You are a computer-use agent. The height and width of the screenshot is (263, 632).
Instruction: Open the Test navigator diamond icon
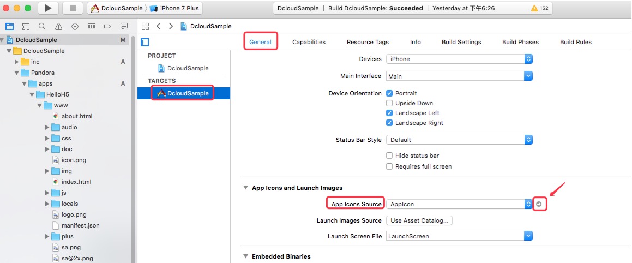(75, 27)
